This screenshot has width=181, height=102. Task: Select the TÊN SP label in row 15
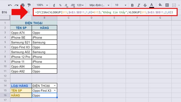click(x=21, y=90)
